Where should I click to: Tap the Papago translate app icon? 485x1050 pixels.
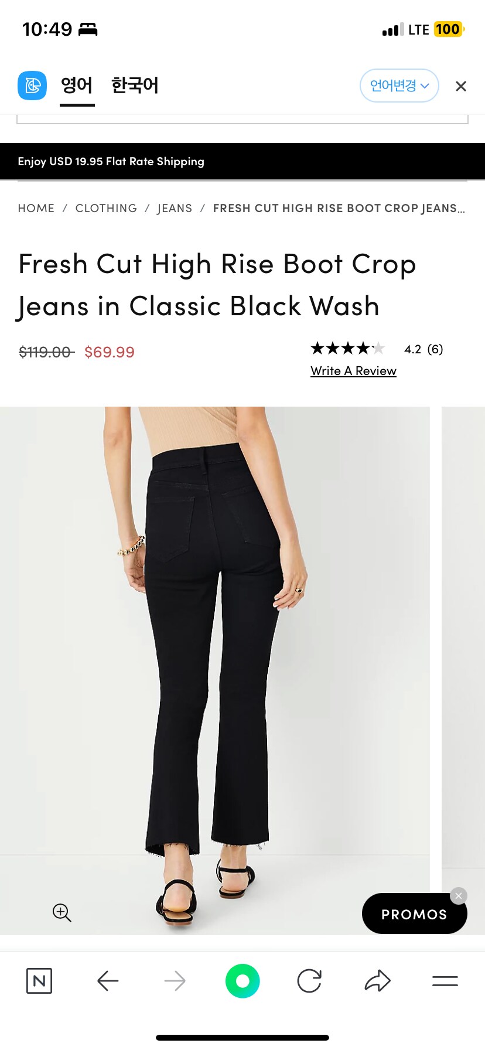pyautogui.click(x=32, y=86)
